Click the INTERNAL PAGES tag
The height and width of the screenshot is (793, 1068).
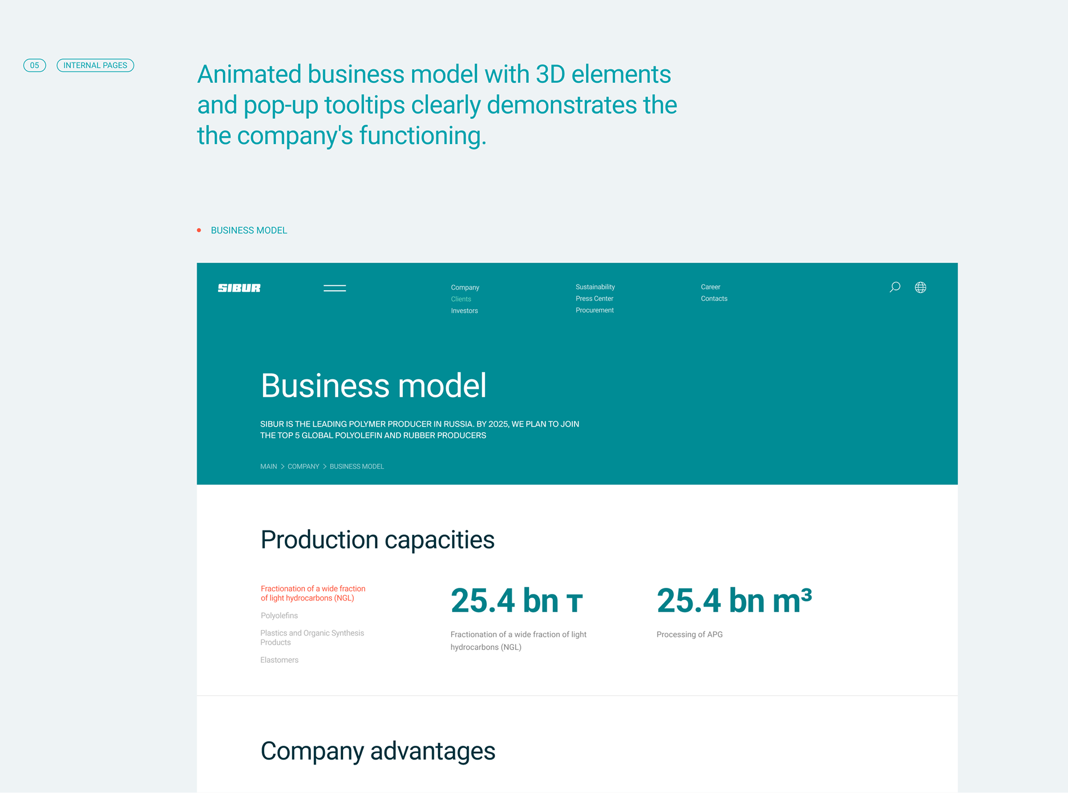point(95,66)
